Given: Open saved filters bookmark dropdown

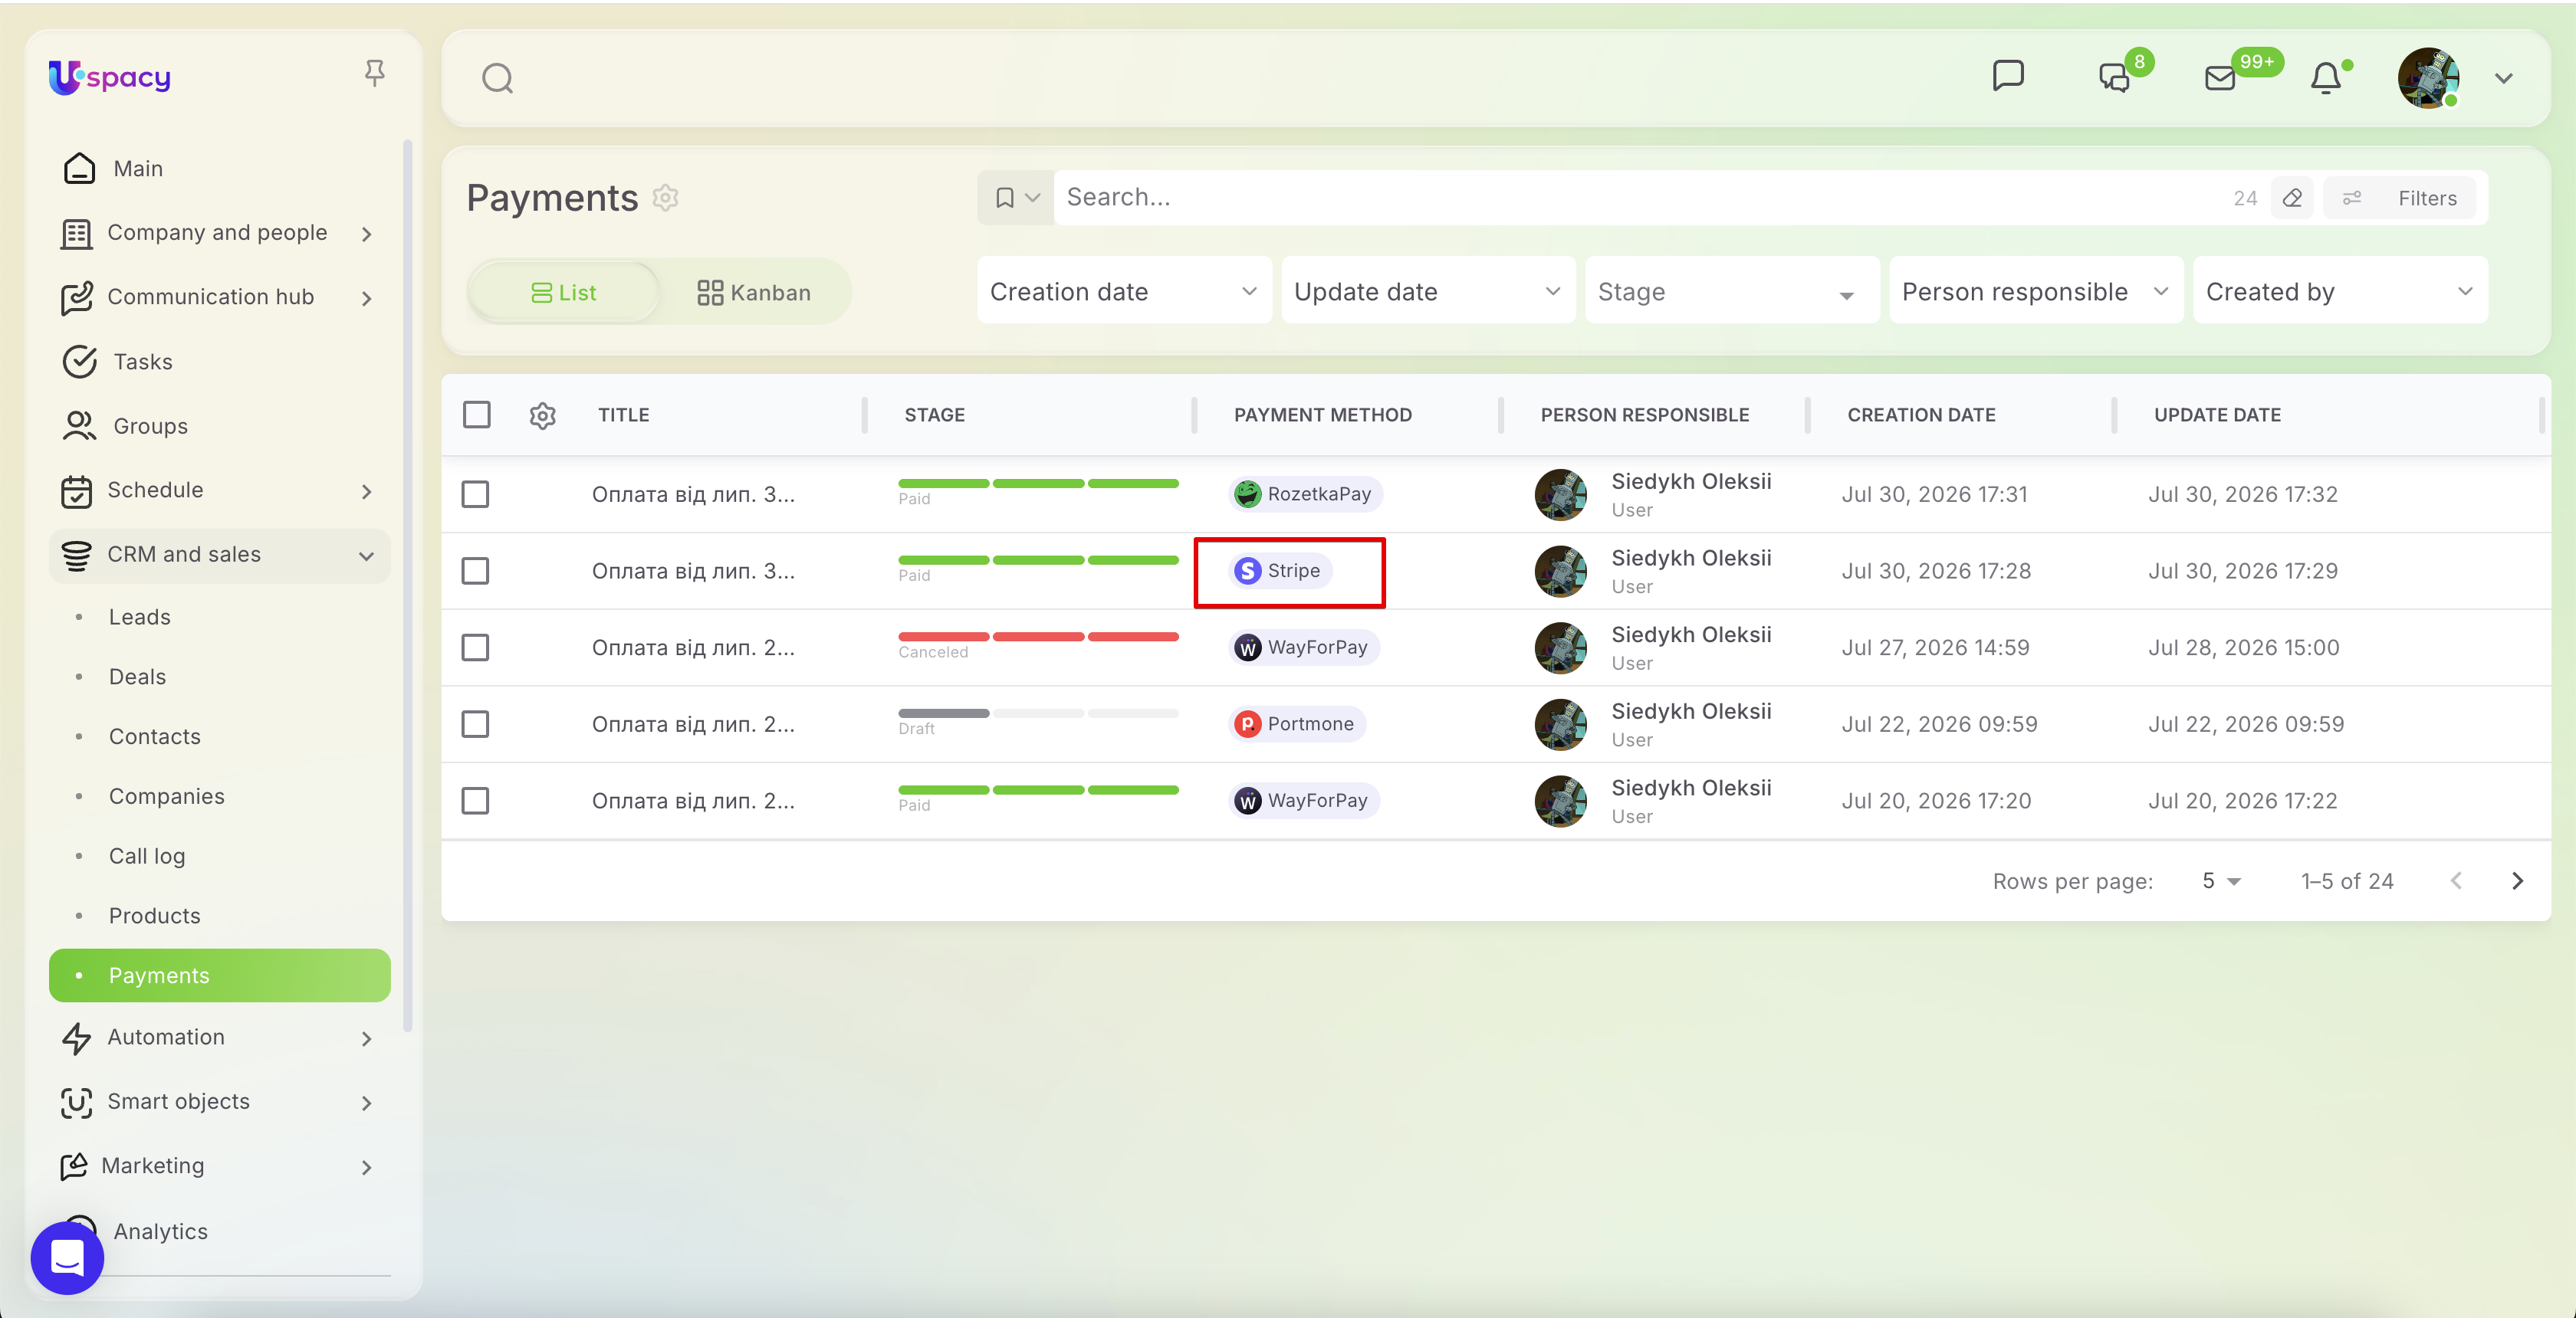Looking at the screenshot, I should point(1016,198).
